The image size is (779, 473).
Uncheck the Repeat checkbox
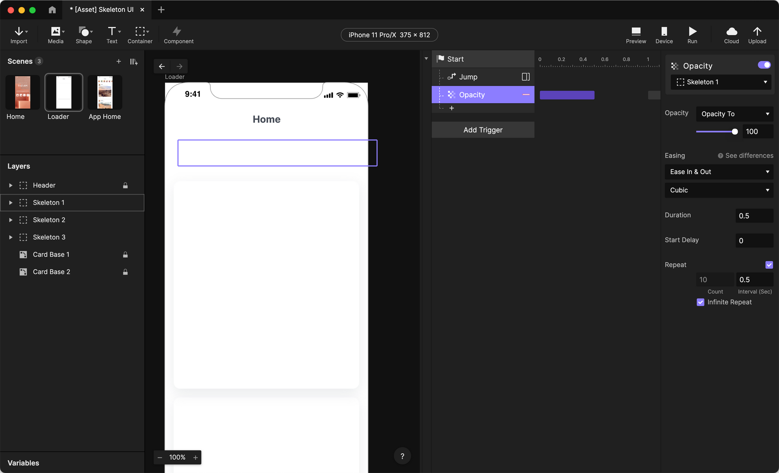[769, 265]
